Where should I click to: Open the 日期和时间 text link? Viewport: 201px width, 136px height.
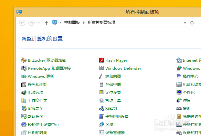37,133
